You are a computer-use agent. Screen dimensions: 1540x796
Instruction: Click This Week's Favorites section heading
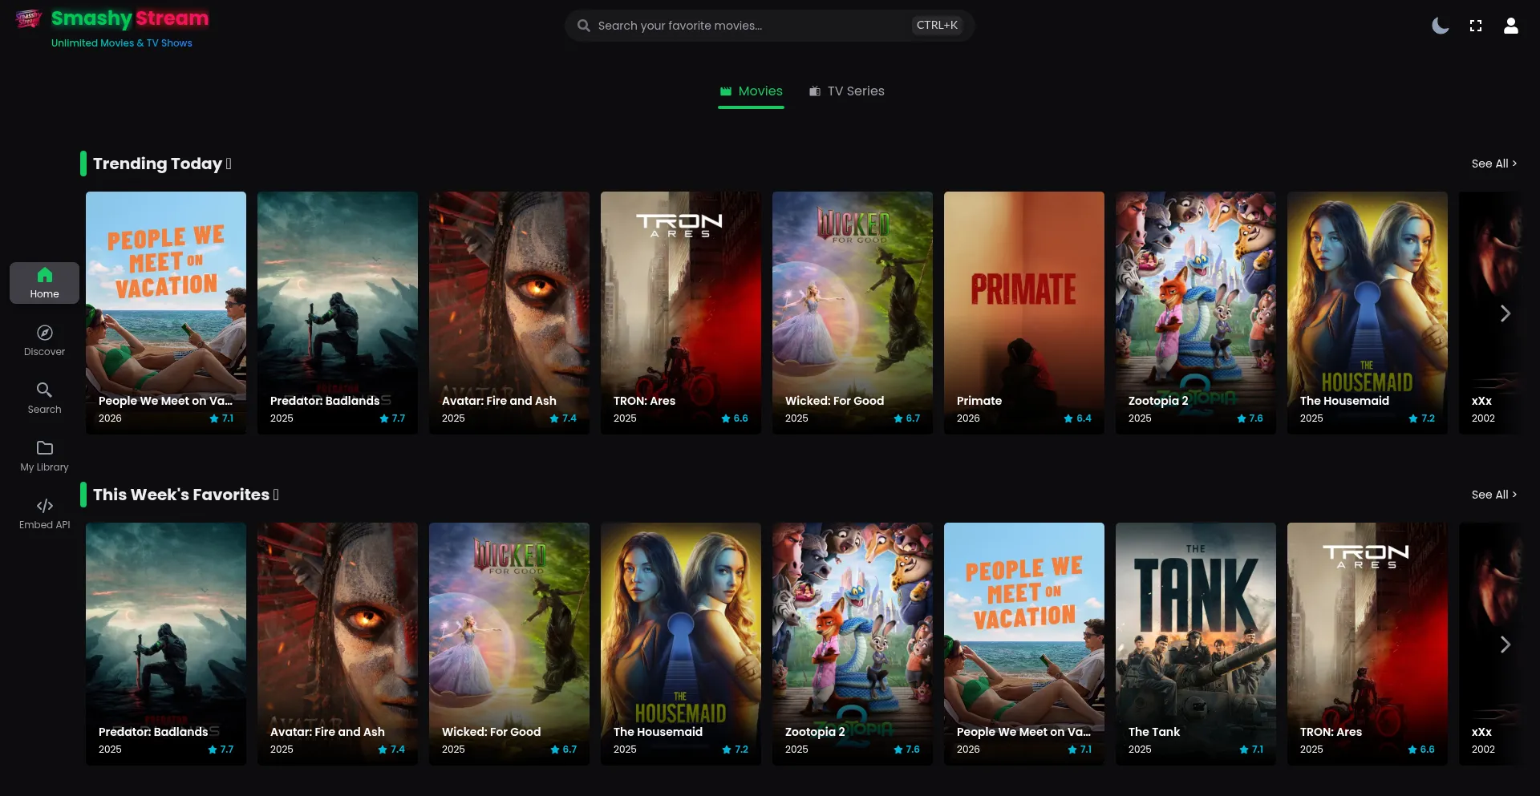point(186,495)
